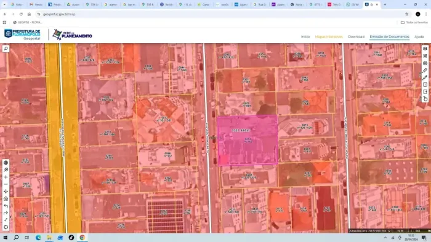Click the diagonal arrow fullscreen icon
The height and width of the screenshot is (242, 431).
6,220
